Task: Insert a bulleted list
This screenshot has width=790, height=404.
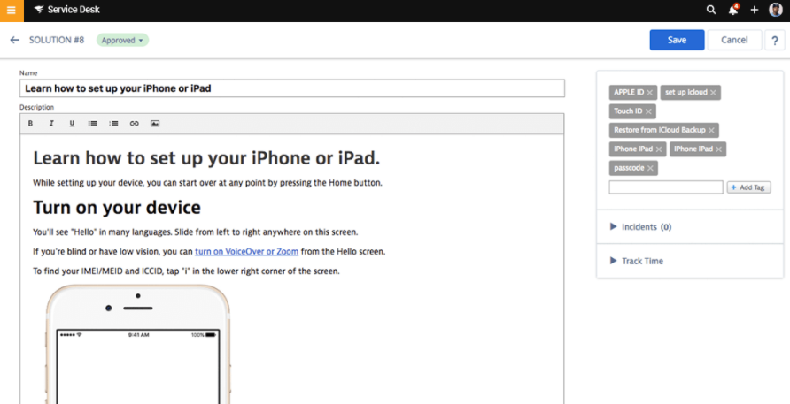Action: pos(93,123)
